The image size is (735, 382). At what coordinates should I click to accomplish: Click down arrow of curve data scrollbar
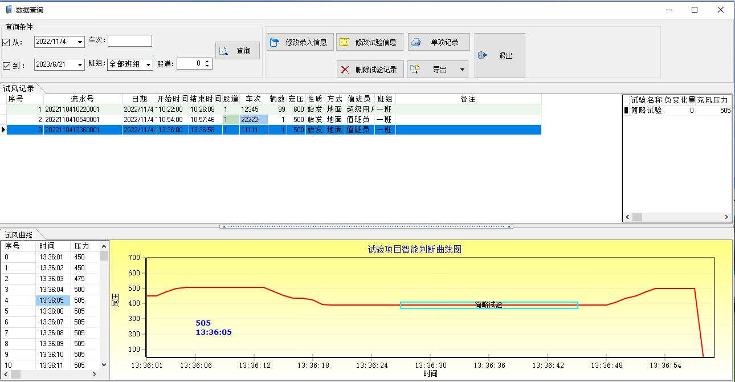pos(104,365)
